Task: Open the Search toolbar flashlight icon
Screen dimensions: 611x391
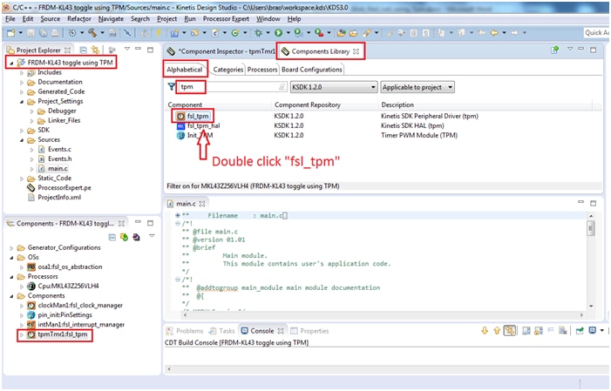Action: (367, 33)
